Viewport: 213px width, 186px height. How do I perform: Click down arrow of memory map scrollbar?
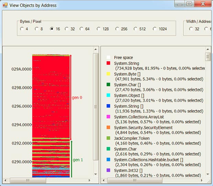(96, 174)
